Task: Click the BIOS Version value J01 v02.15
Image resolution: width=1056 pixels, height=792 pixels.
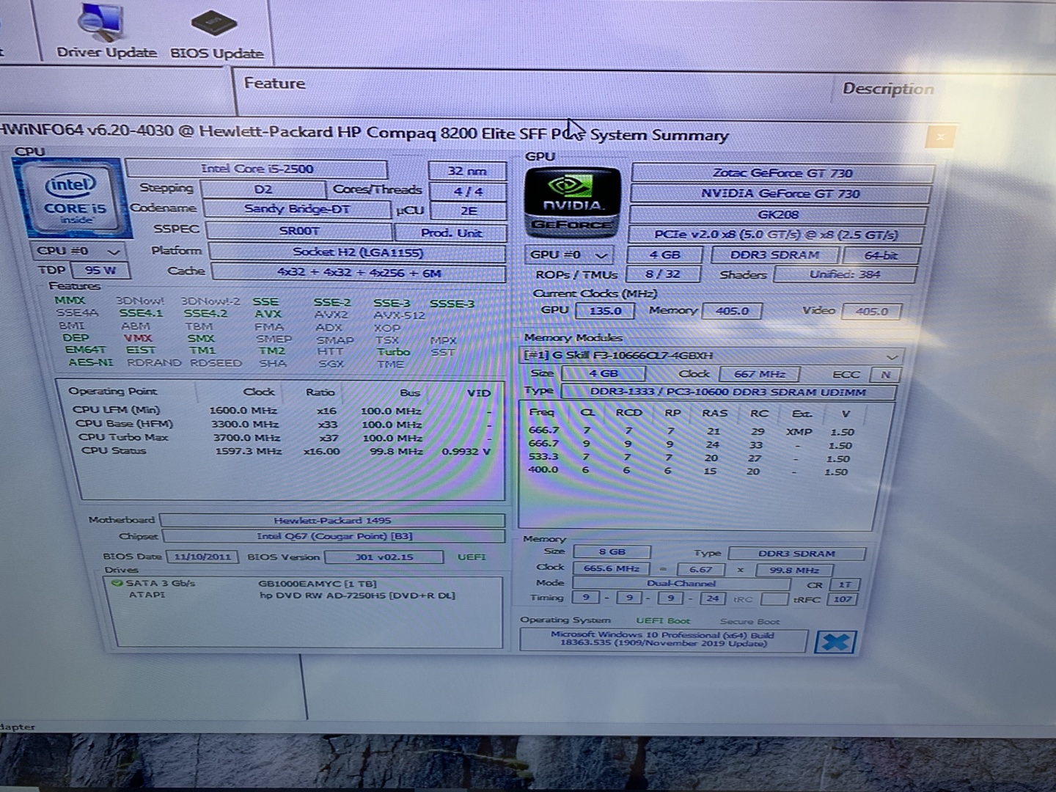Action: click(x=384, y=557)
